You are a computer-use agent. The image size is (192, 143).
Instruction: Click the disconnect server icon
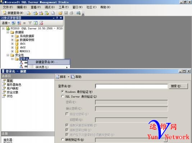19,23
